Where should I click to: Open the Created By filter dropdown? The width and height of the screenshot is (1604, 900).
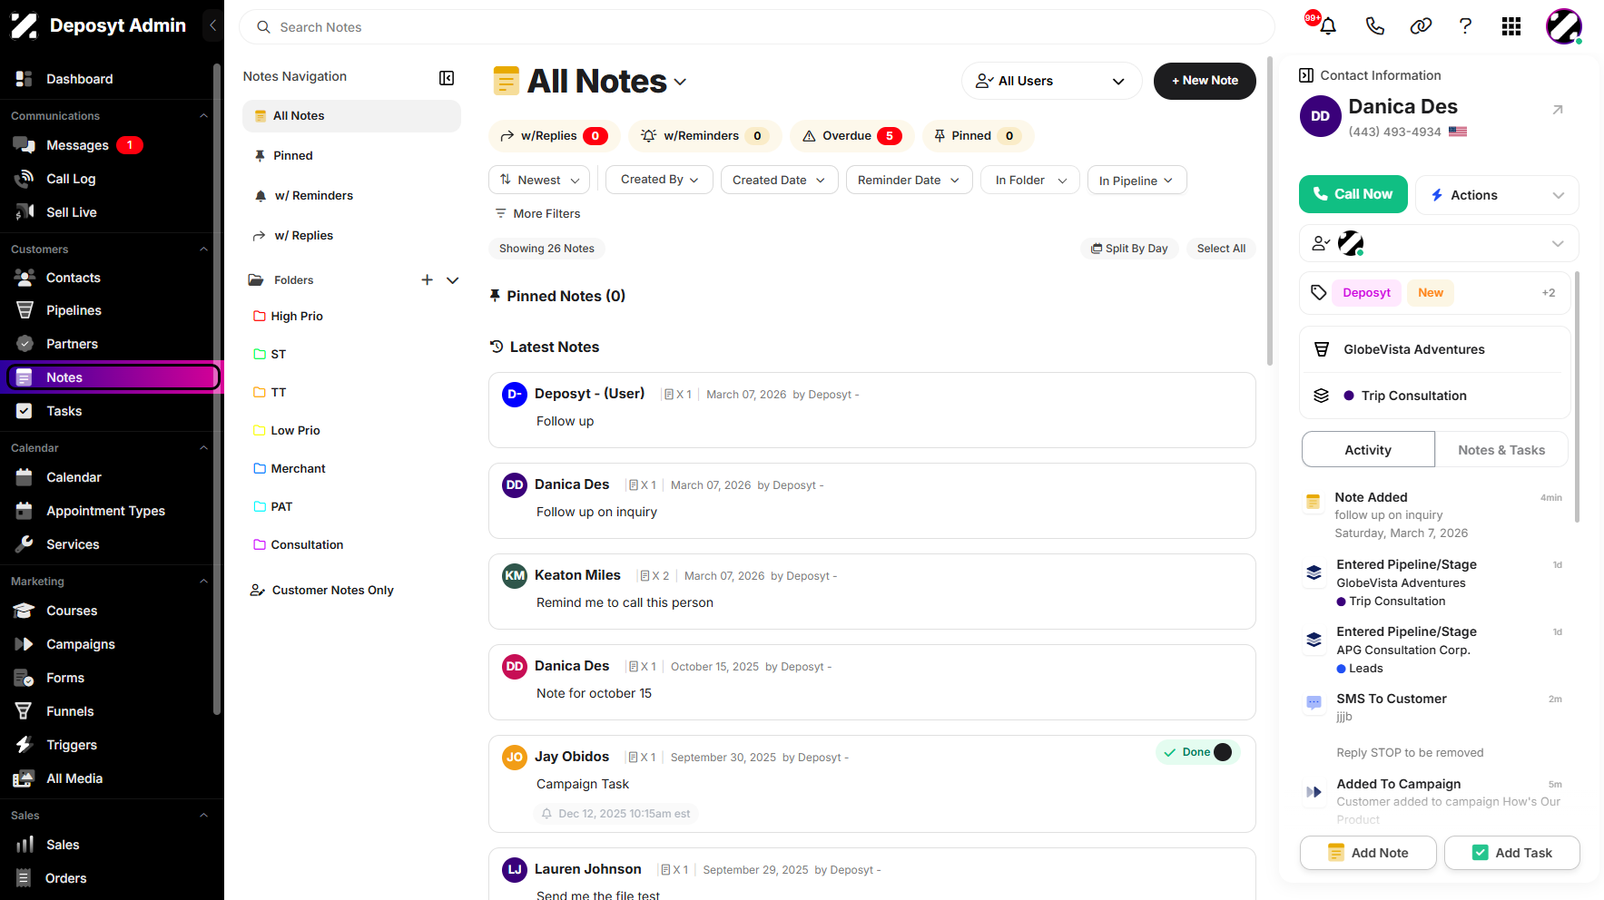[659, 180]
